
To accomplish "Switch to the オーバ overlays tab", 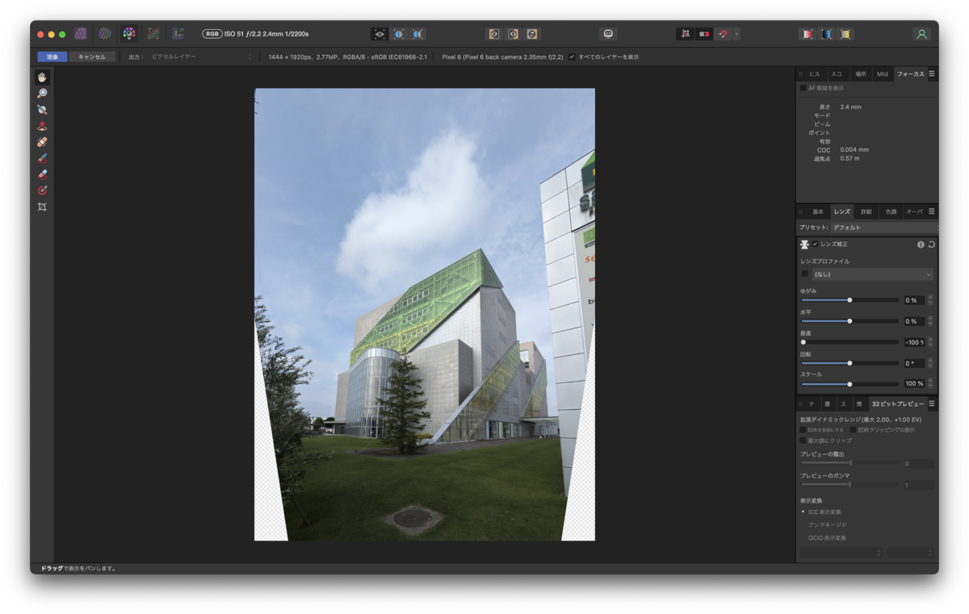I will point(914,211).
